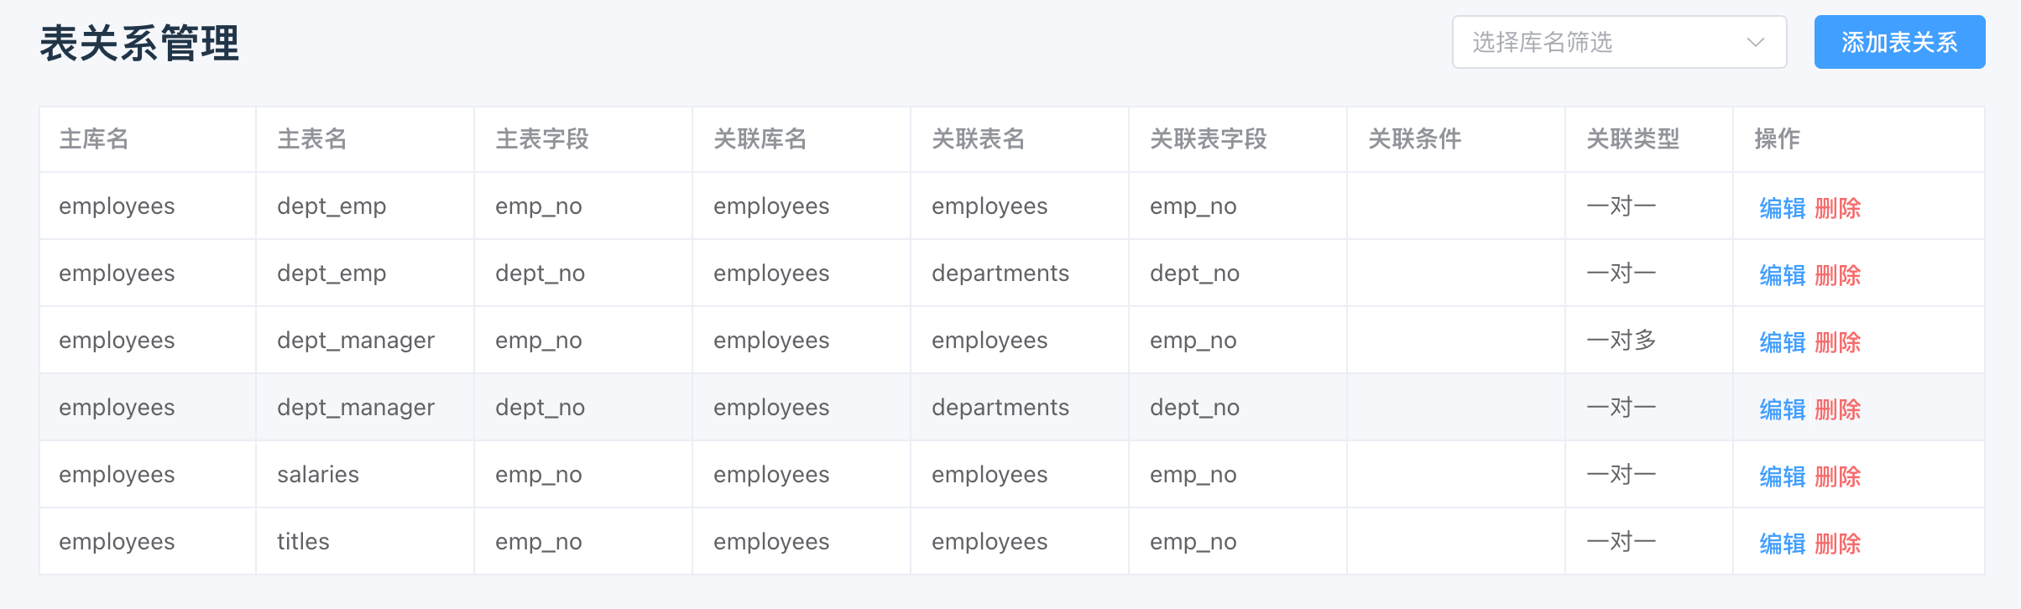Edit the titles relation row
Image resolution: width=2021 pixels, height=609 pixels.
point(1783,544)
